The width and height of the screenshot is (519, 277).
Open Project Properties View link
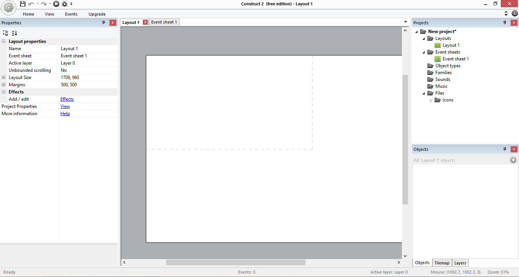pyautogui.click(x=65, y=106)
